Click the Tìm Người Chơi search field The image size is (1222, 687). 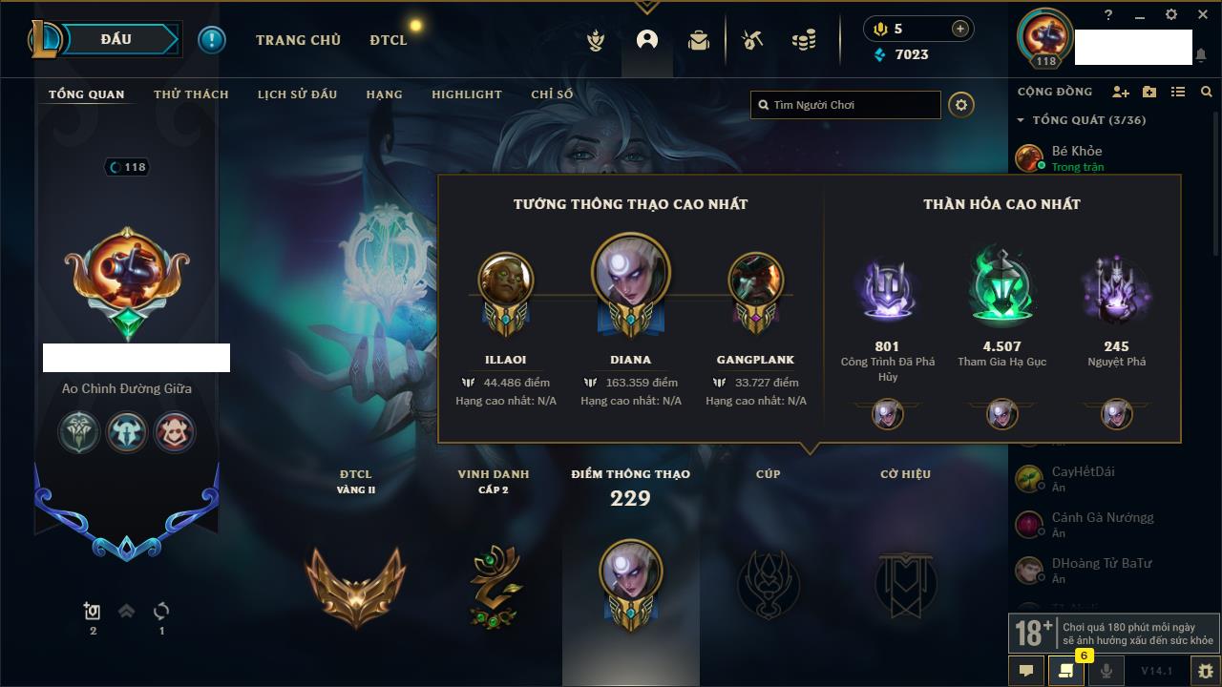(846, 105)
